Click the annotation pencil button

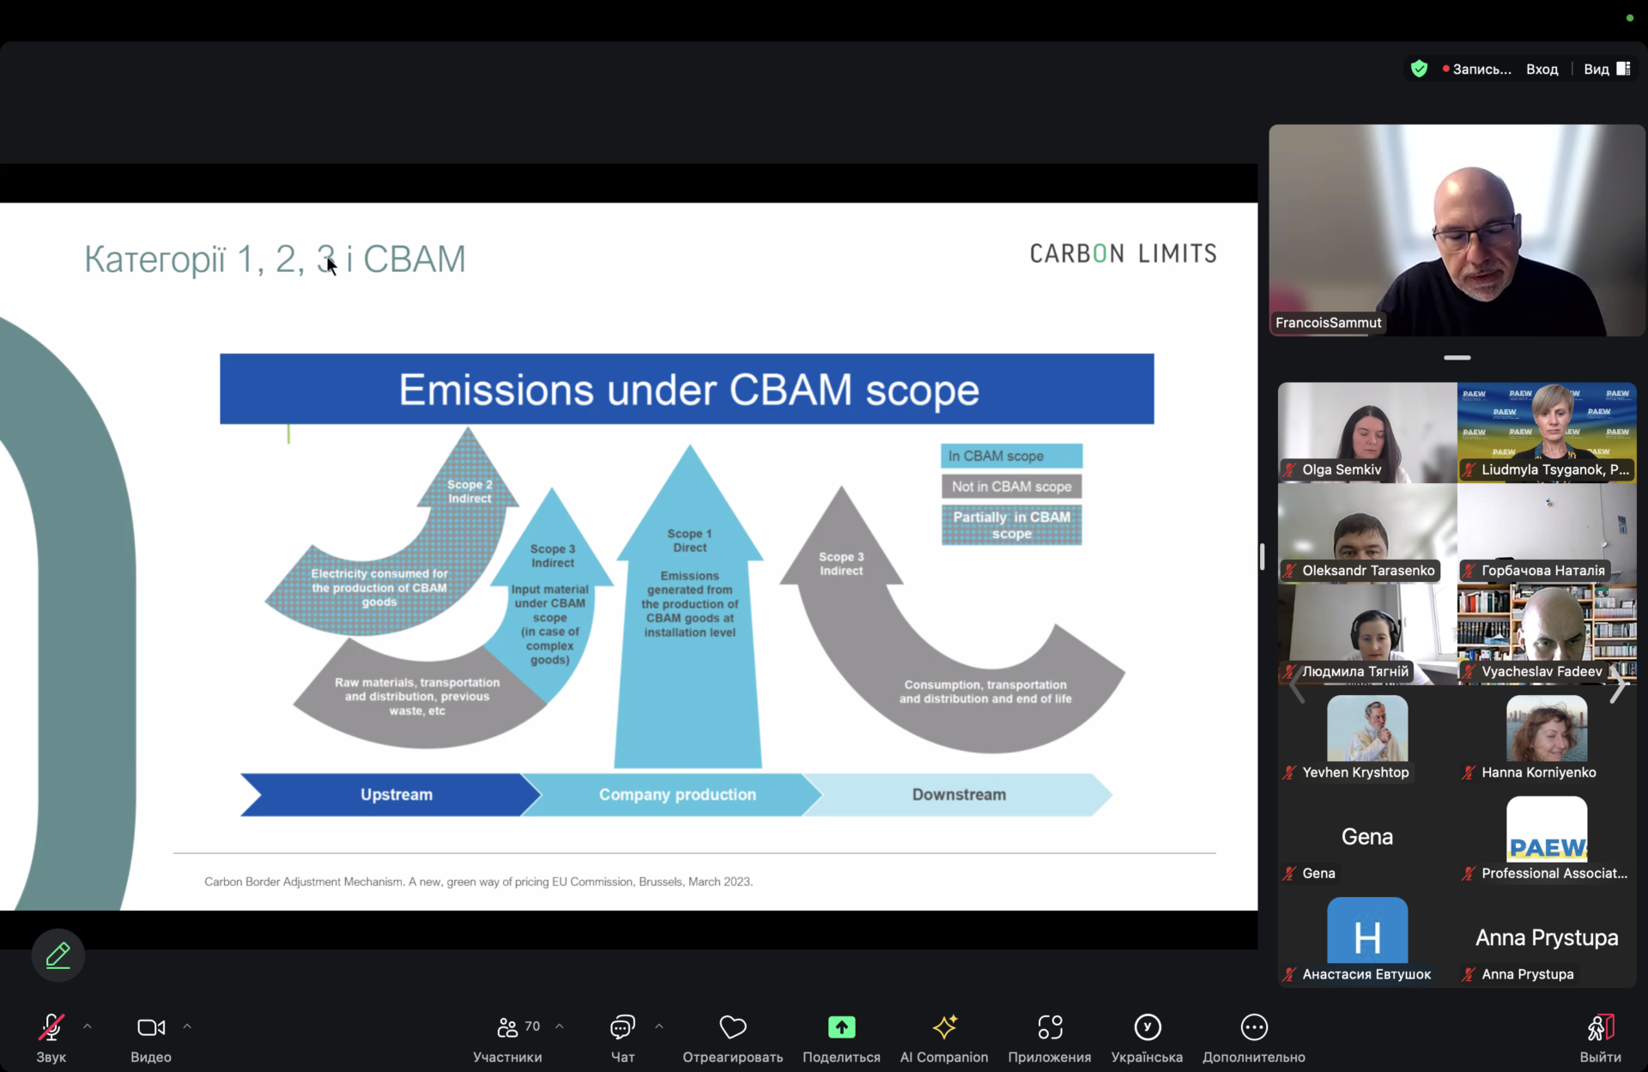coord(58,954)
